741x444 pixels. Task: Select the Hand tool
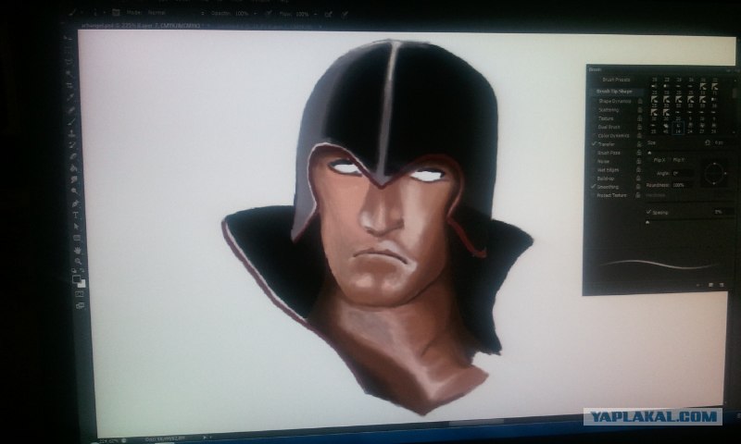point(78,251)
